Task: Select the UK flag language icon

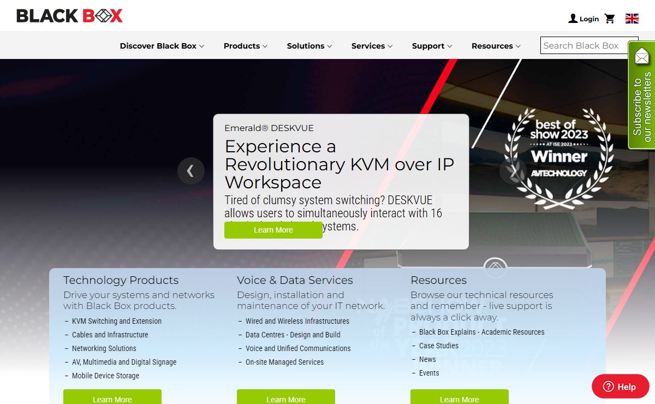Action: [x=632, y=19]
